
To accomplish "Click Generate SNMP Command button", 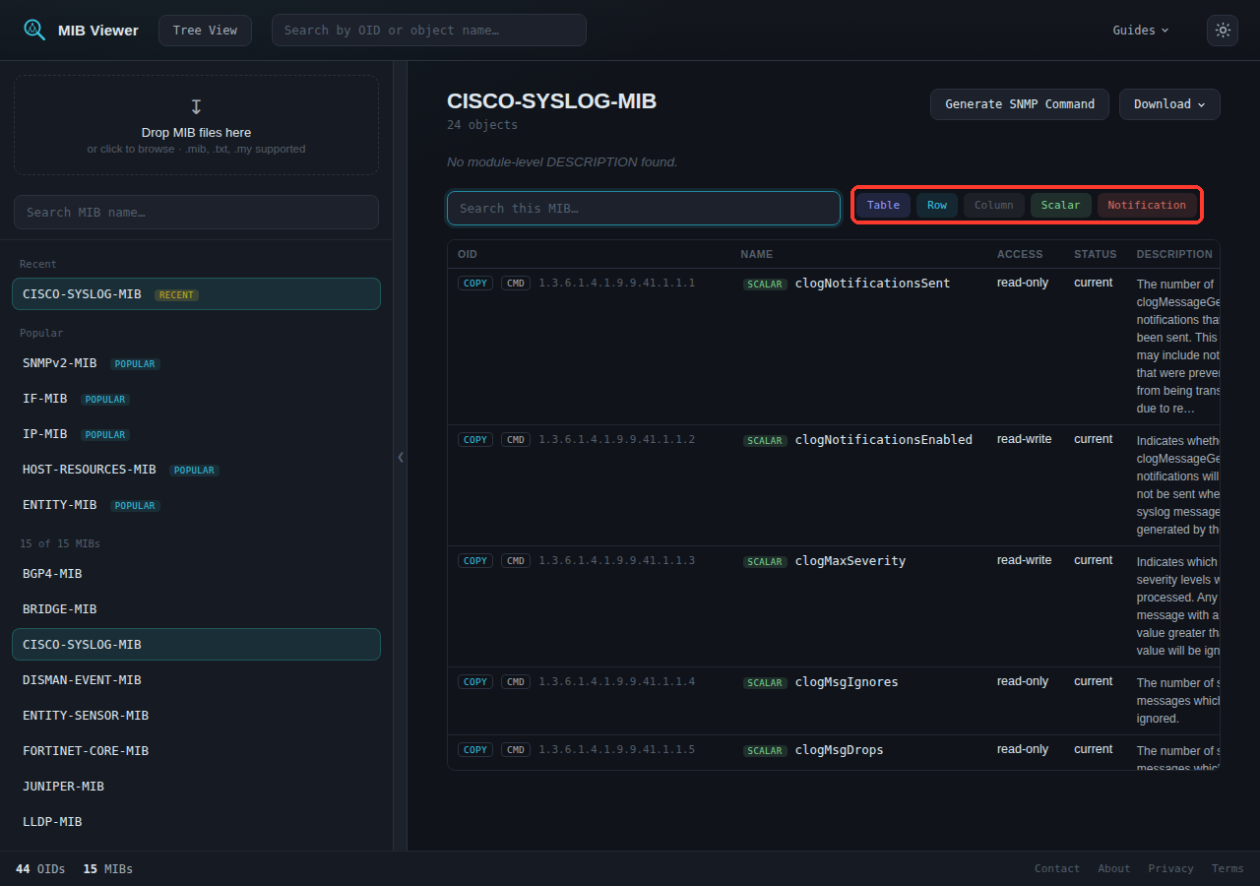I will tap(1020, 104).
